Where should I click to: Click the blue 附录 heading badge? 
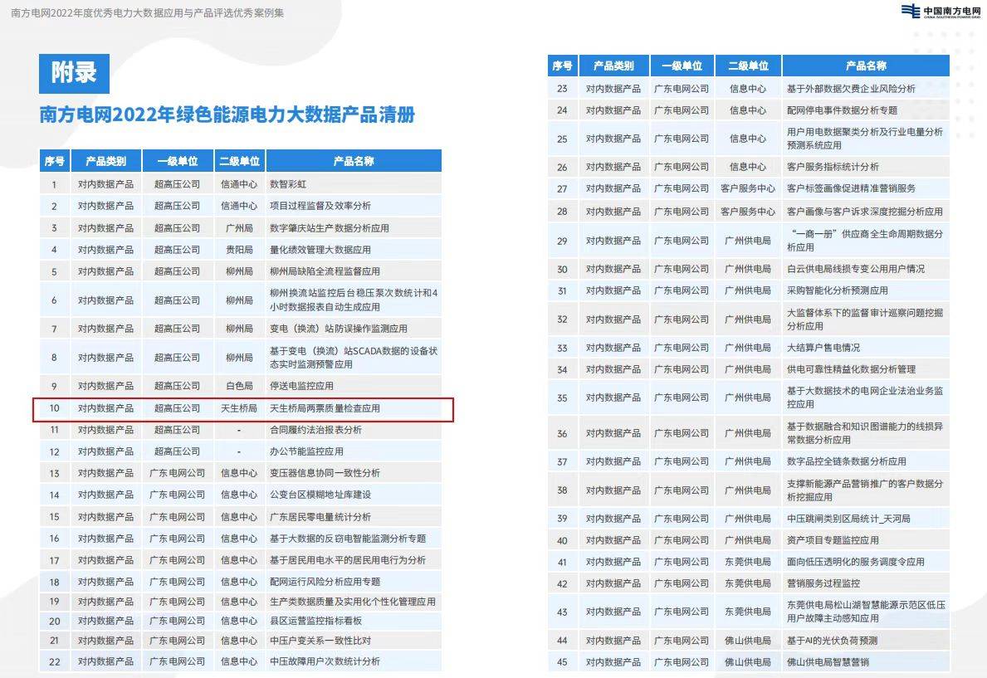click(x=74, y=73)
